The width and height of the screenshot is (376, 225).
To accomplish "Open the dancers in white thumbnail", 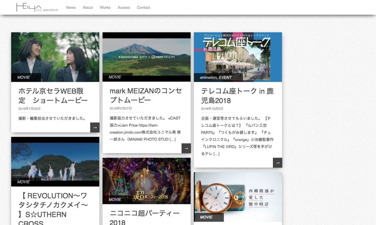I will (55, 162).
